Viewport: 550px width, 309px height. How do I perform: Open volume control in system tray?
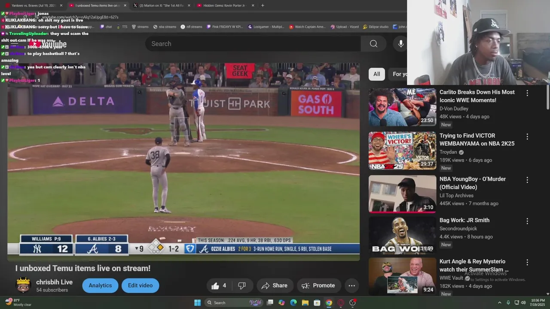[523, 303]
